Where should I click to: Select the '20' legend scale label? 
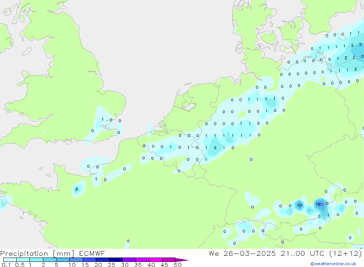[98, 265]
